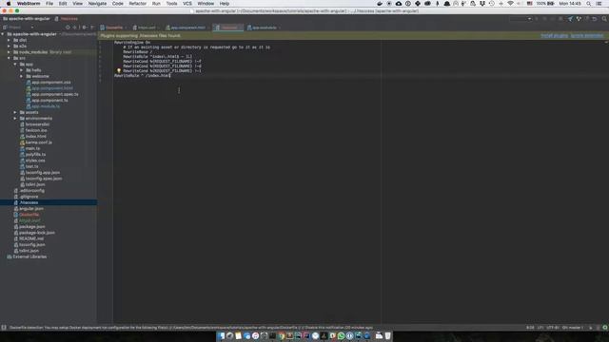609x342 pixels.
Task: Select favicon.ico in project tree
Action: 33,130
